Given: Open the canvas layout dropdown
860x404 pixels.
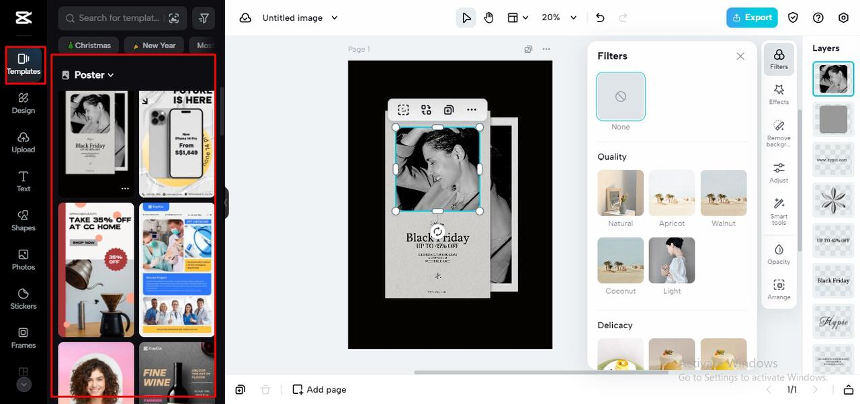Looking at the screenshot, I should (517, 18).
